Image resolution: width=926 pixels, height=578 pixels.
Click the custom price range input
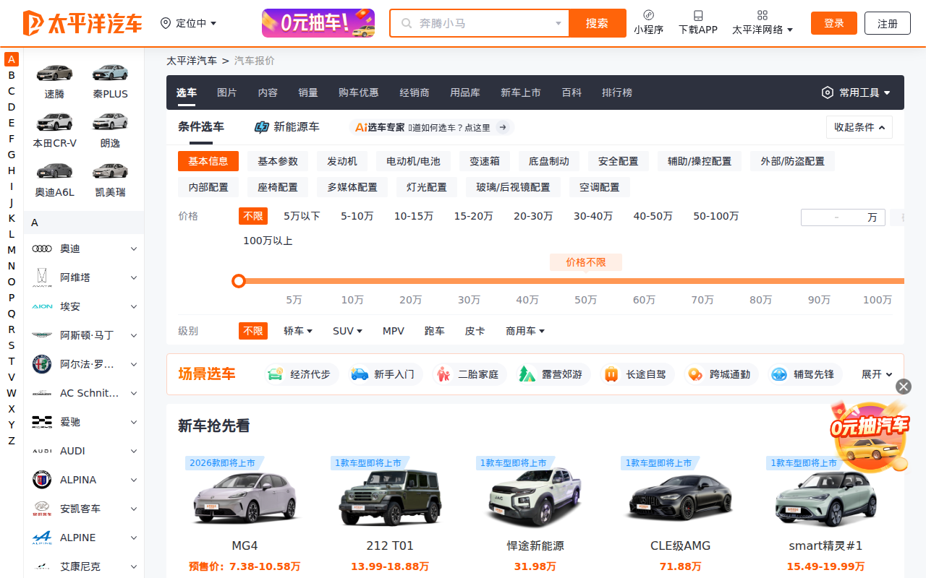[x=843, y=217]
